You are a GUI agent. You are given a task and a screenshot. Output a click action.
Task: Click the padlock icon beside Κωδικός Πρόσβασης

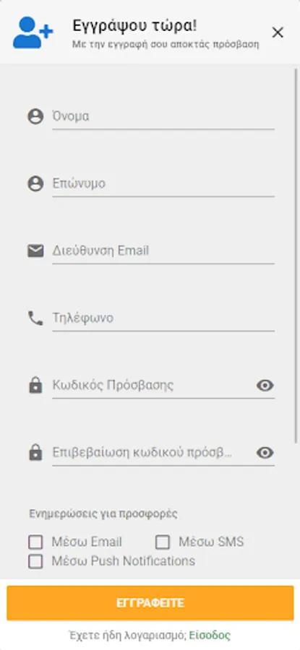point(35,386)
